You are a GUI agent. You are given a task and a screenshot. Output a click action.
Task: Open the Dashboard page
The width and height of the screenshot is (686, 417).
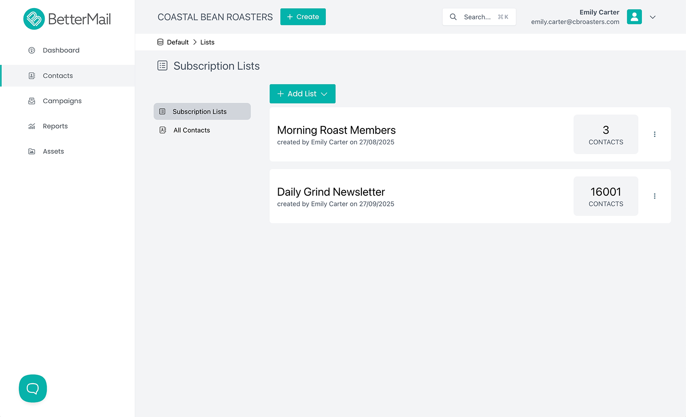[x=61, y=50]
